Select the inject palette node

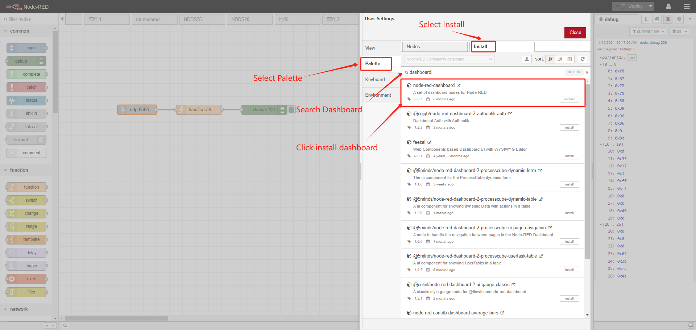(27, 48)
